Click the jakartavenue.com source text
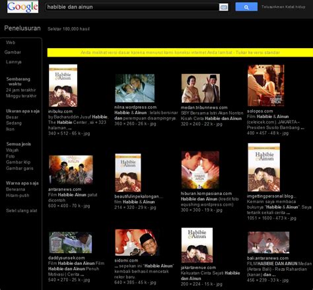The height and width of the screenshot is (290, 313). tap(198, 268)
